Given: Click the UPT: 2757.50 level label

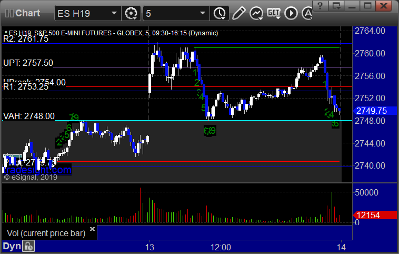Looking at the screenshot, I should coord(28,63).
